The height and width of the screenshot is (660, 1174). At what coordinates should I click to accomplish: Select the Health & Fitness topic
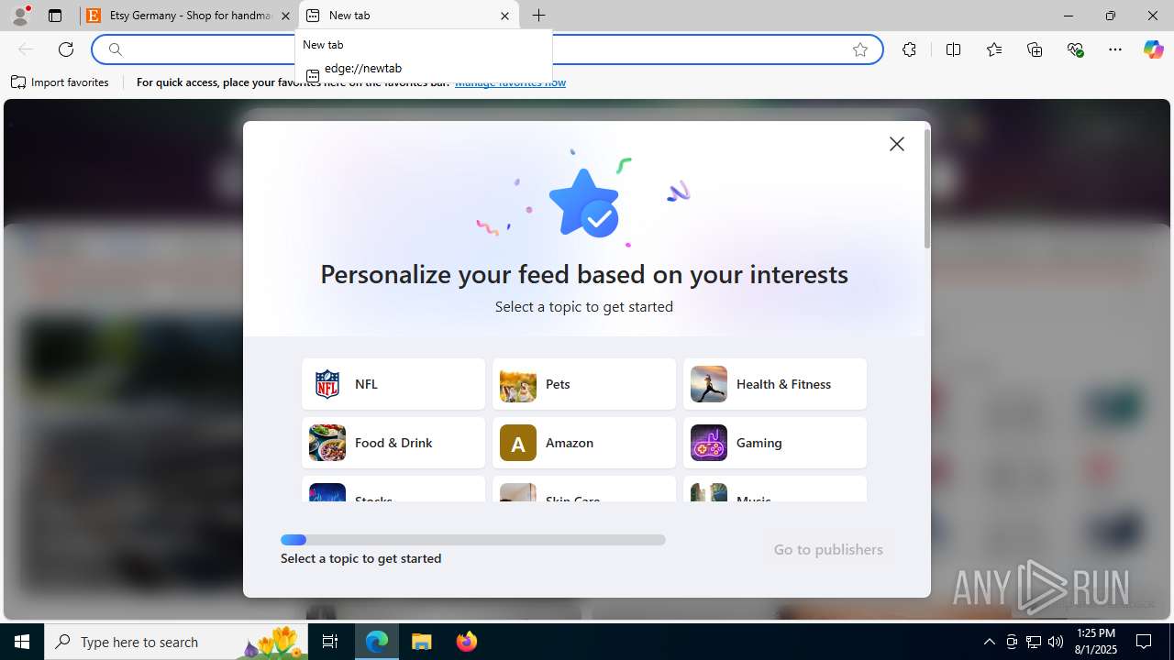(x=775, y=384)
